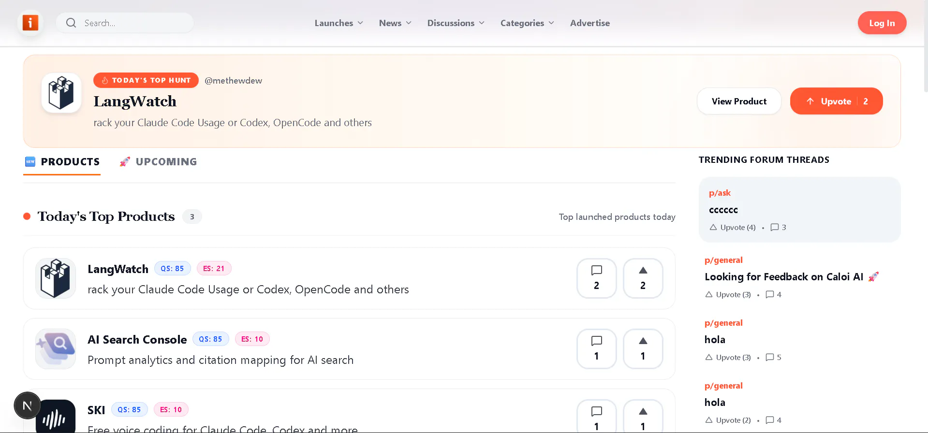Click Top launched products today text
The height and width of the screenshot is (433, 928).
tap(617, 217)
